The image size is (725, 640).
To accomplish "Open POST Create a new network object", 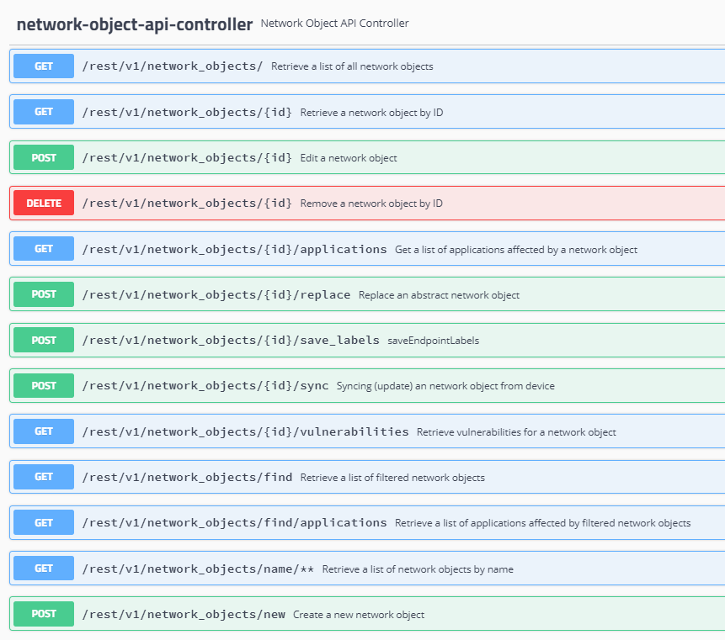I will (x=358, y=615).
